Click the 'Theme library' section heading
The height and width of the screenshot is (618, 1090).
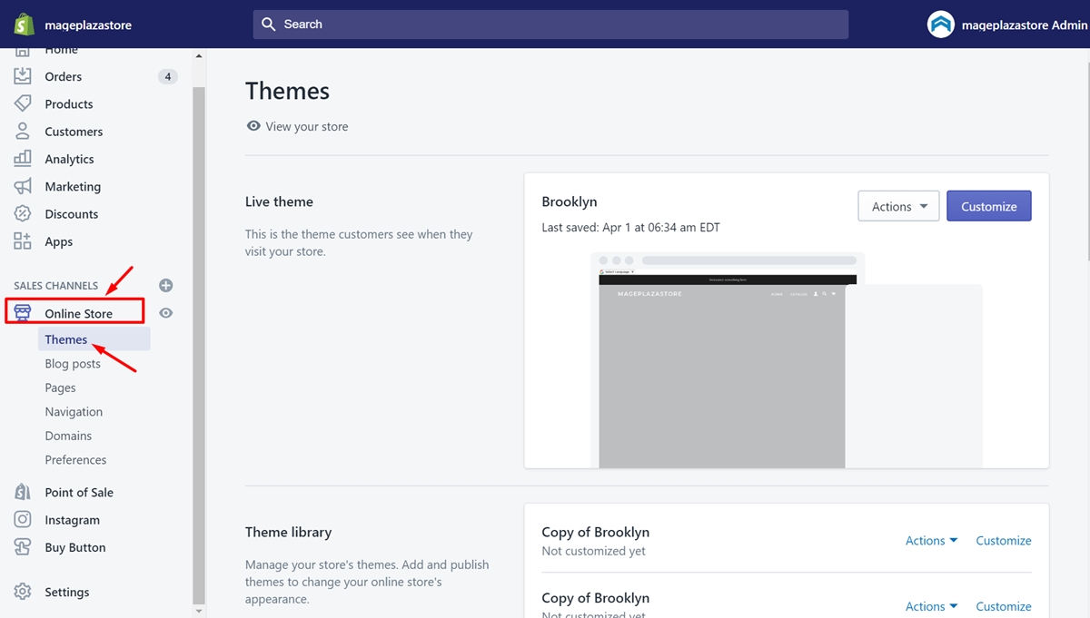tap(288, 532)
